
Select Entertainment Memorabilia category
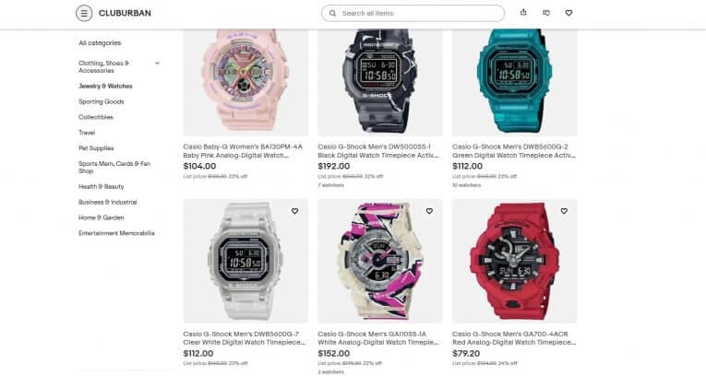click(116, 233)
